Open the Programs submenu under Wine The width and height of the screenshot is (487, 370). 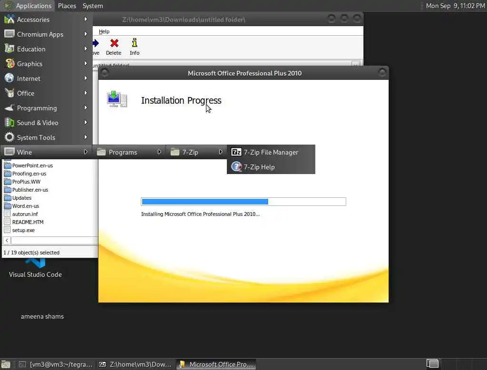129,152
